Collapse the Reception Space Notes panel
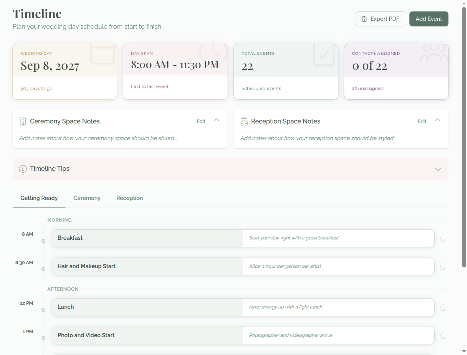This screenshot has height=355, width=467. pyautogui.click(x=437, y=120)
